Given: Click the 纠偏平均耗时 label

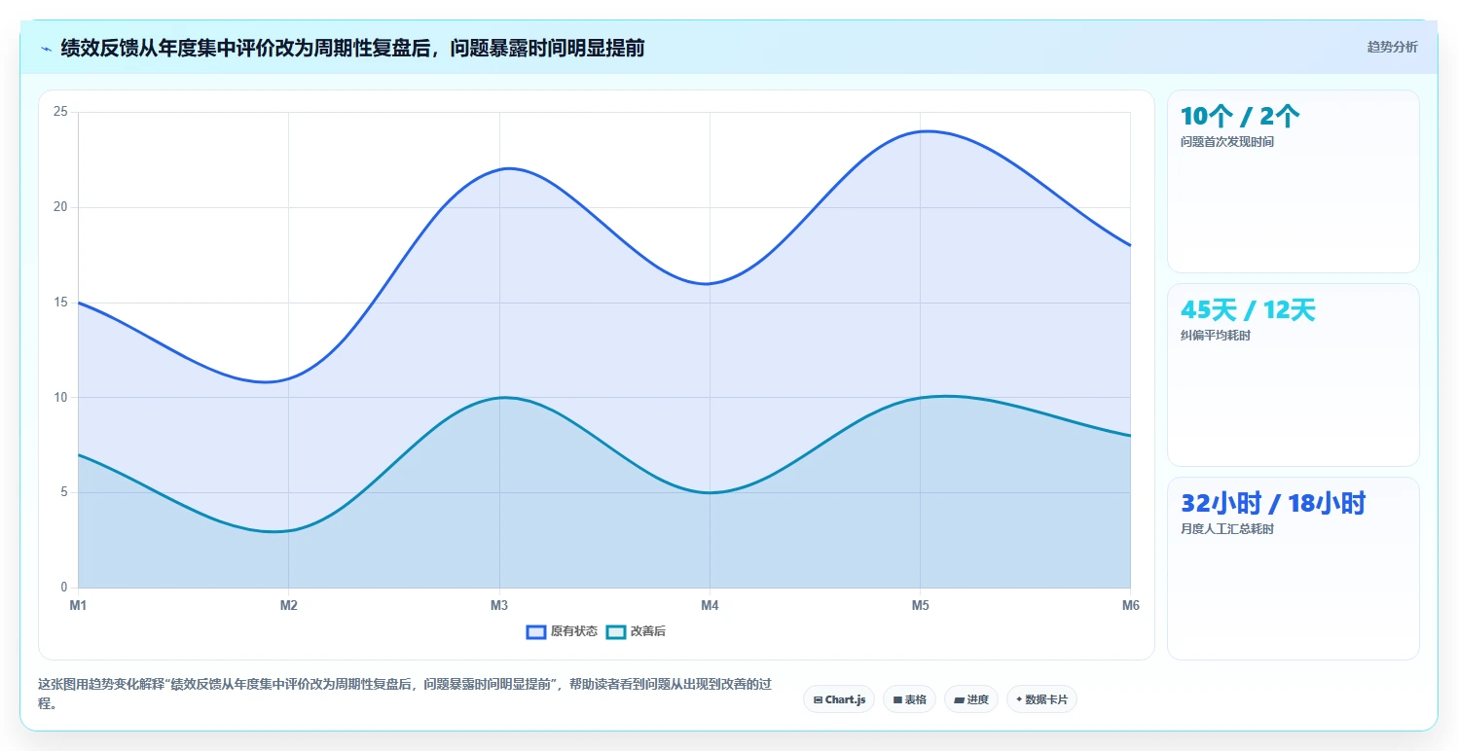Looking at the screenshot, I should (1216, 336).
